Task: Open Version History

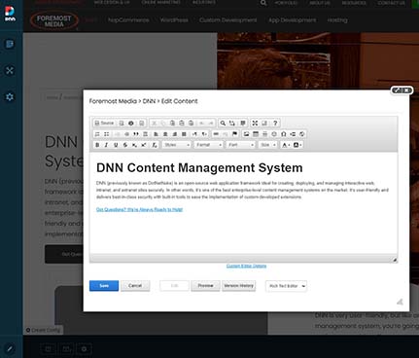Action: click(239, 286)
